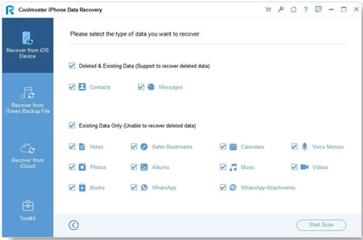Select Recover from iOS Device tab
This screenshot has width=363, height=240.
coord(27,46)
